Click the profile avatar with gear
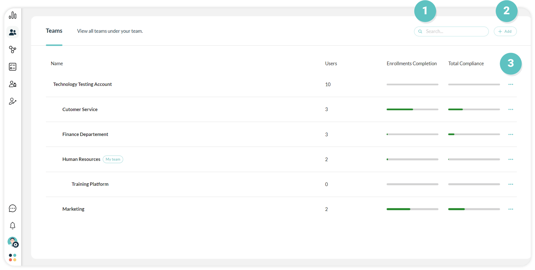Image resolution: width=535 pixels, height=270 pixels. pos(13,242)
